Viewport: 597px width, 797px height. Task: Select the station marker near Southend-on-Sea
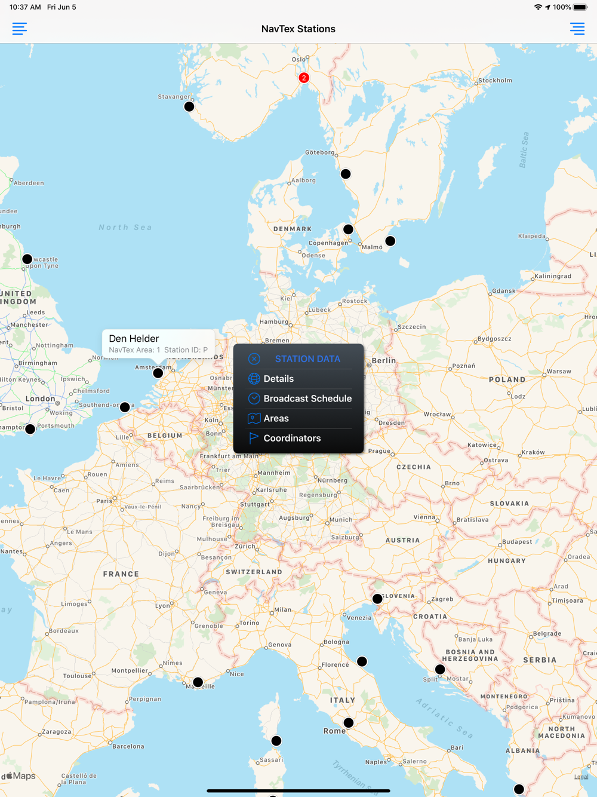coord(125,407)
